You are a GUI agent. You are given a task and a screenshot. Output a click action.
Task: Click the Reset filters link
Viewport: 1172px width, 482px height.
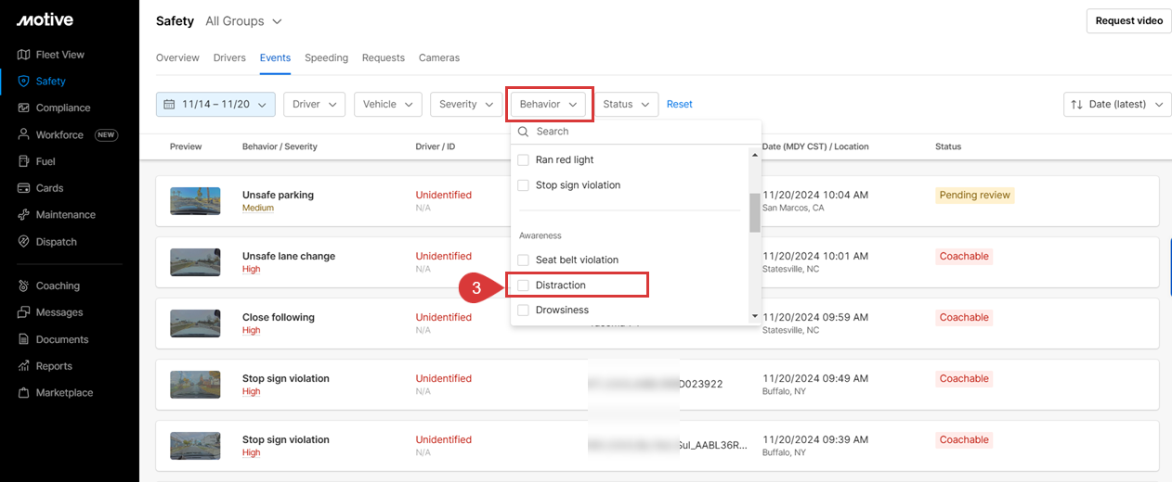pyautogui.click(x=679, y=105)
